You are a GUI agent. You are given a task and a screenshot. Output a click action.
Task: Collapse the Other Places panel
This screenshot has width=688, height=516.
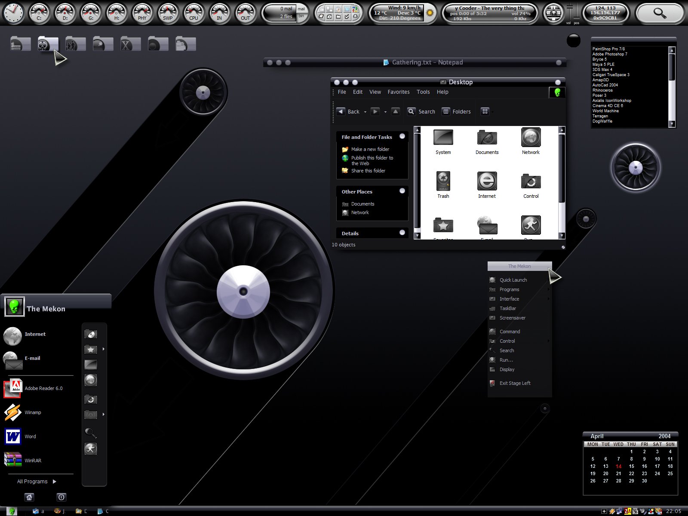pos(402,191)
